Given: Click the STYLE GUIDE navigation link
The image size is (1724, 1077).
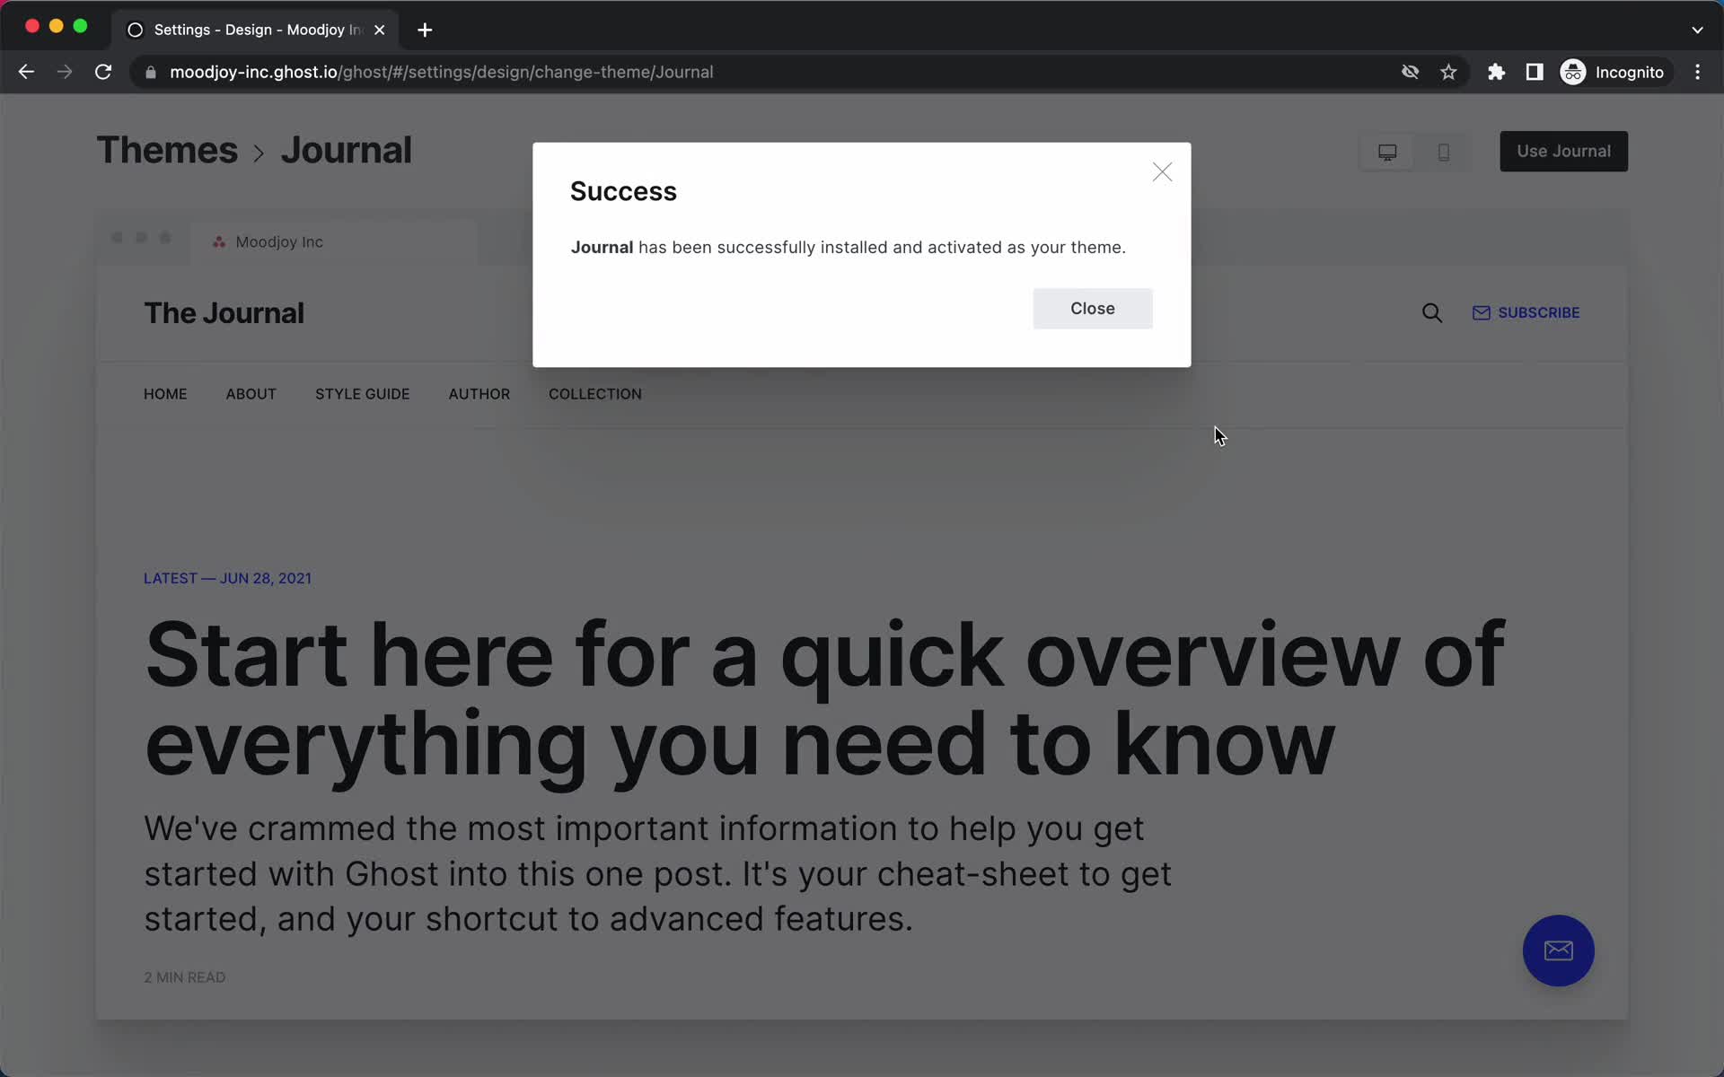Looking at the screenshot, I should [361, 393].
